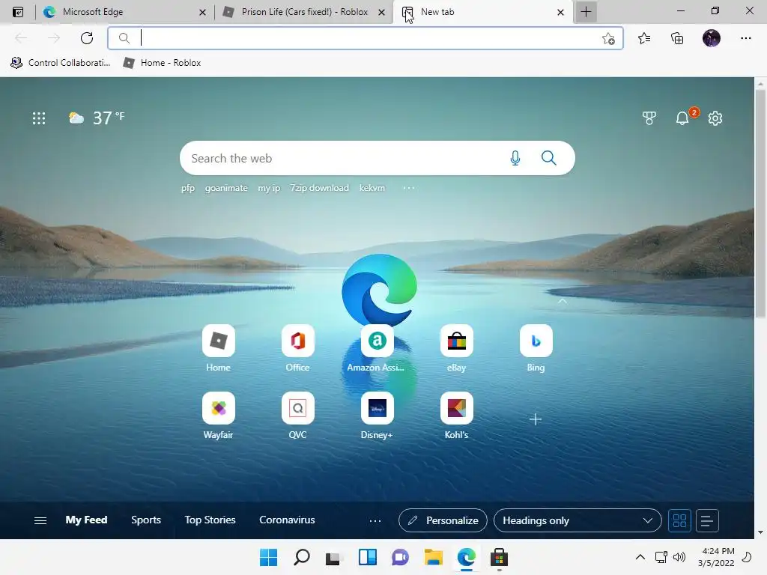Switch to the Microsoft Edge tab
The image size is (767, 575).
click(x=124, y=12)
